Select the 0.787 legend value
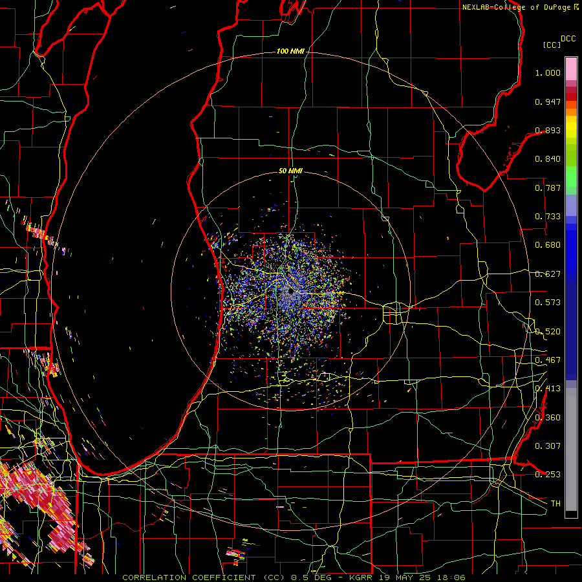 [x=548, y=188]
